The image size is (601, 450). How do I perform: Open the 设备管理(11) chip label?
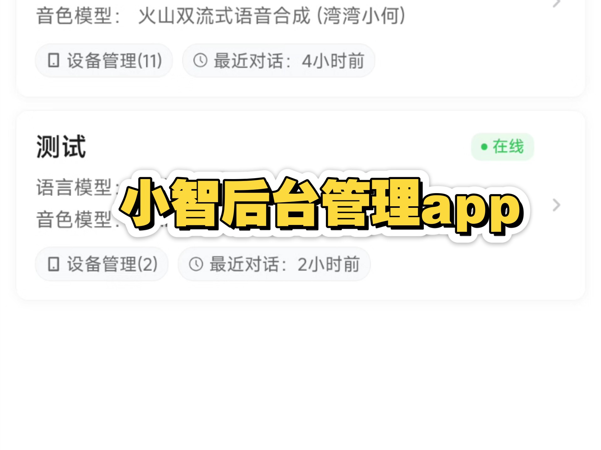click(115, 61)
